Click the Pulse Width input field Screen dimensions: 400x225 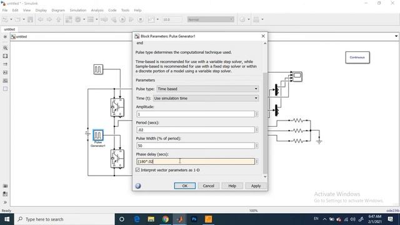(x=196, y=146)
